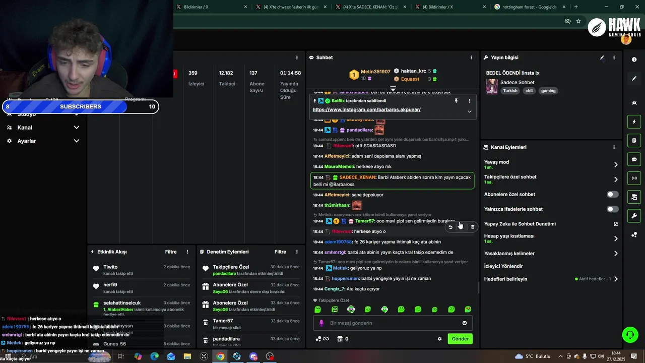This screenshot has height=363, width=645.
Task: Click microphone icon in message box
Action: 321,323
